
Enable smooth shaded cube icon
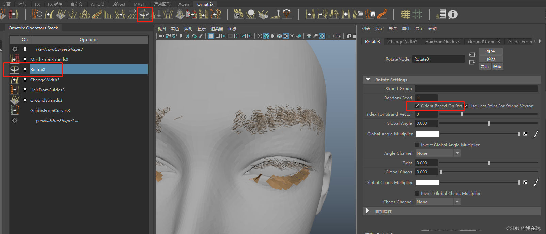(266, 36)
